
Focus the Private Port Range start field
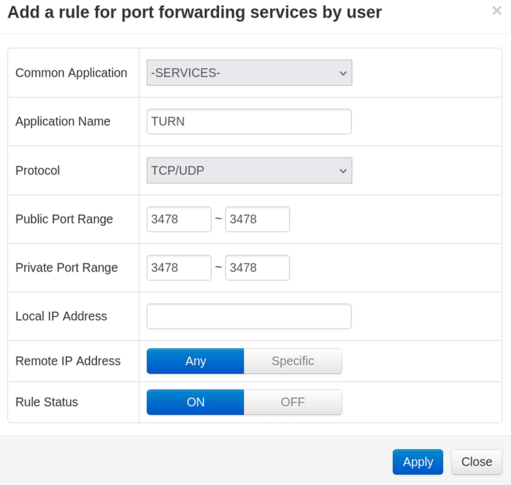179,268
